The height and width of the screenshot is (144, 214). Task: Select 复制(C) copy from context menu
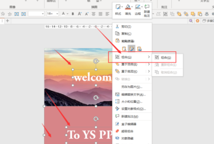(x=132, y=34)
